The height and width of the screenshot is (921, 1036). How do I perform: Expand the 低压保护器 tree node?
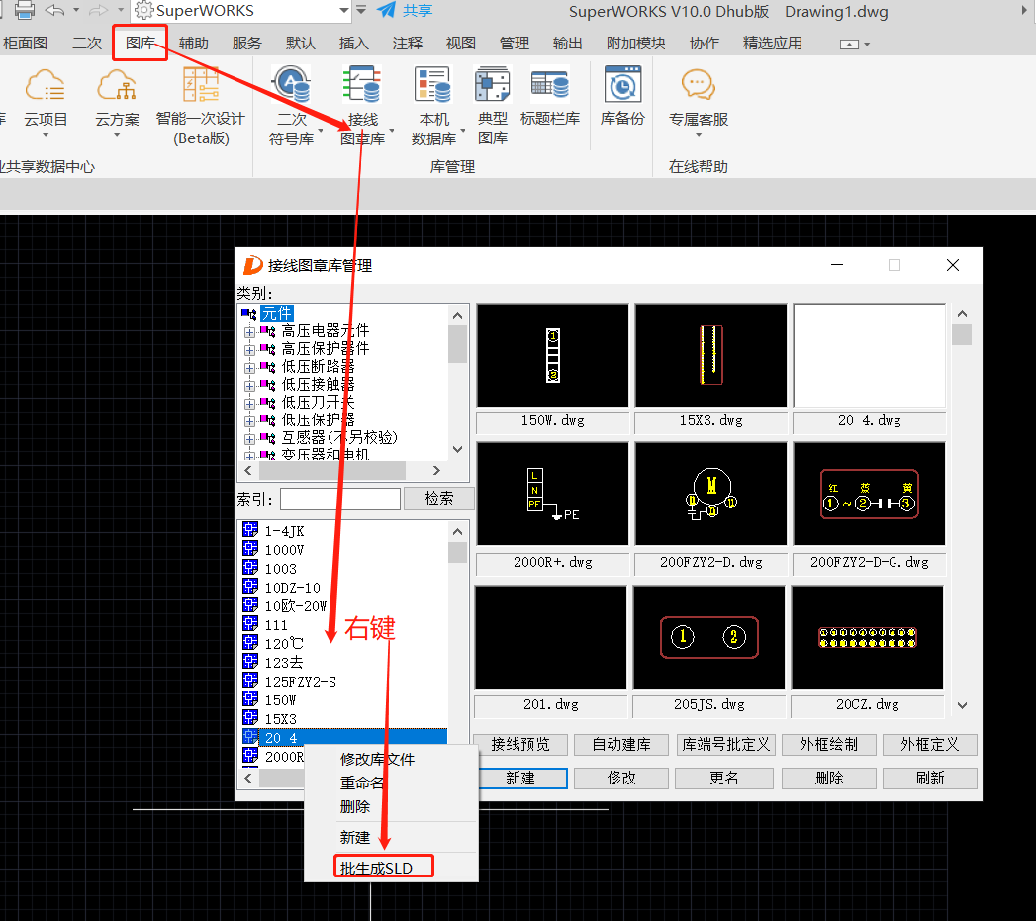pyautogui.click(x=249, y=420)
